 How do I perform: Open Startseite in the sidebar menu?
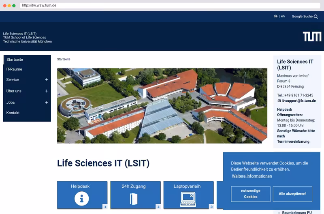click(x=15, y=60)
